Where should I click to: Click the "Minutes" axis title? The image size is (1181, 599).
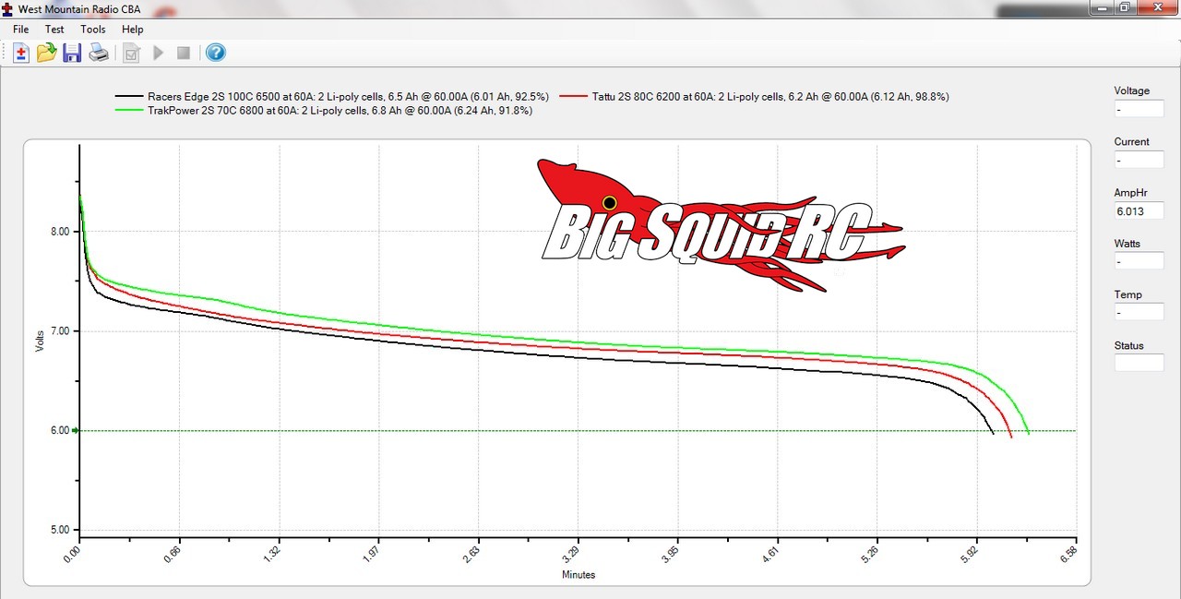[x=579, y=574]
